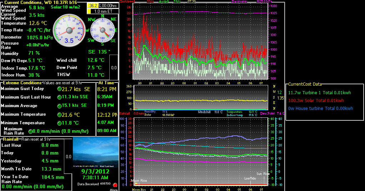Click green LED beside Maximum Rain Rate
The height and width of the screenshot is (191, 365).
click(x=30, y=131)
